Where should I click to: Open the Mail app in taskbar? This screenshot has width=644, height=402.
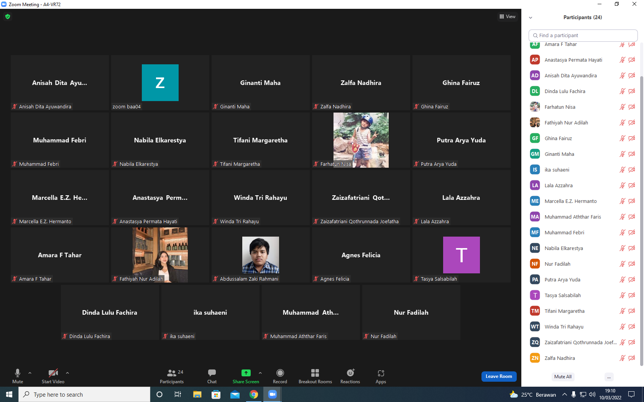(x=235, y=394)
